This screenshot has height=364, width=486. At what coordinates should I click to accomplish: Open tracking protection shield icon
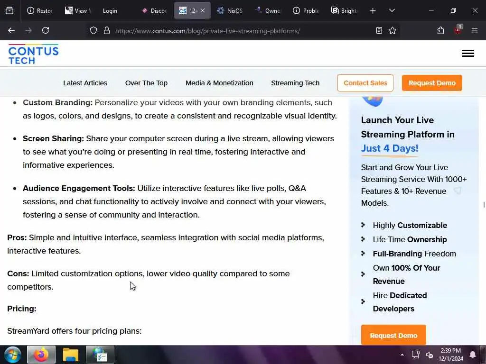coord(93,31)
